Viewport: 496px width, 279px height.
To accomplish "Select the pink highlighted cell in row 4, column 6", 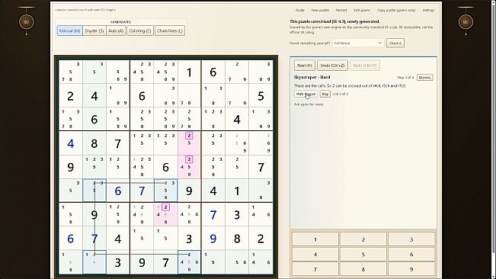I will pos(189,143).
